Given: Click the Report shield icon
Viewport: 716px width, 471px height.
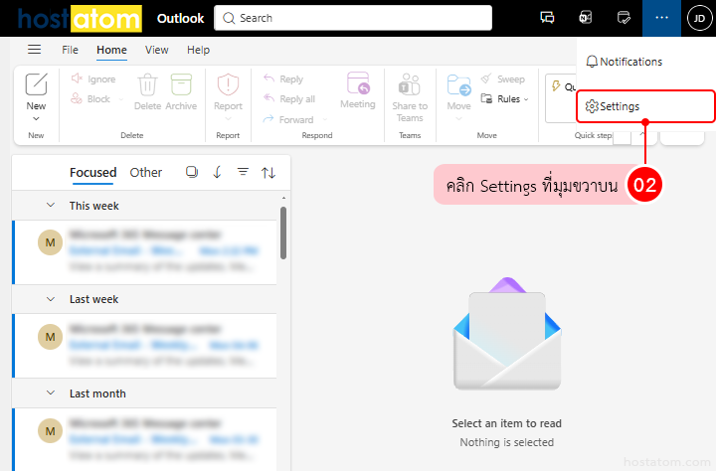Looking at the screenshot, I should tap(228, 84).
